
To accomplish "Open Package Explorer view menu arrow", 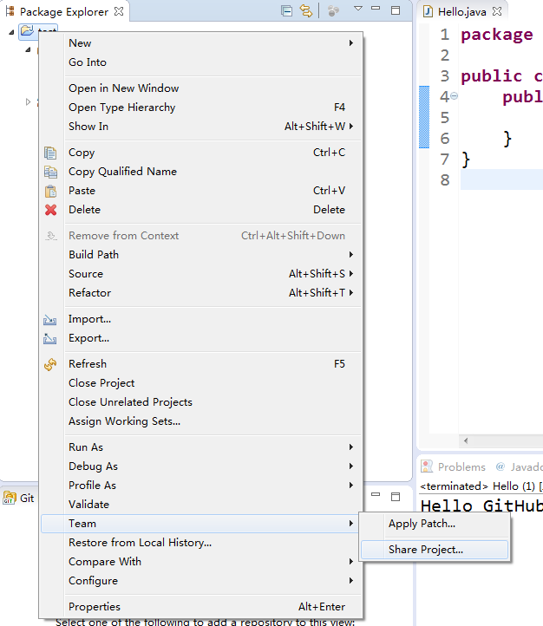I will tap(357, 10).
